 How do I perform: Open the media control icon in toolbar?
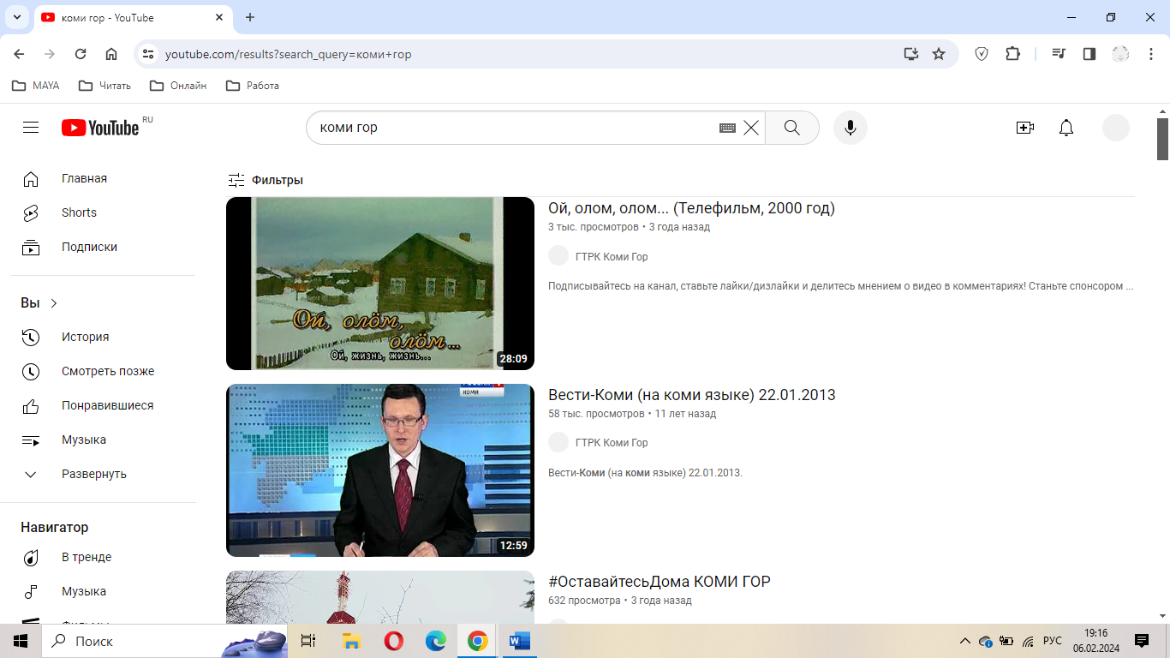point(1060,54)
